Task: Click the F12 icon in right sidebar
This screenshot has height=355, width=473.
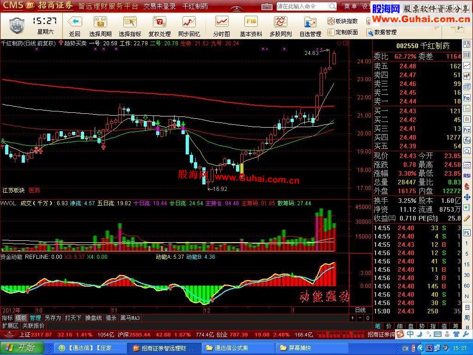Action: pyautogui.click(x=467, y=130)
